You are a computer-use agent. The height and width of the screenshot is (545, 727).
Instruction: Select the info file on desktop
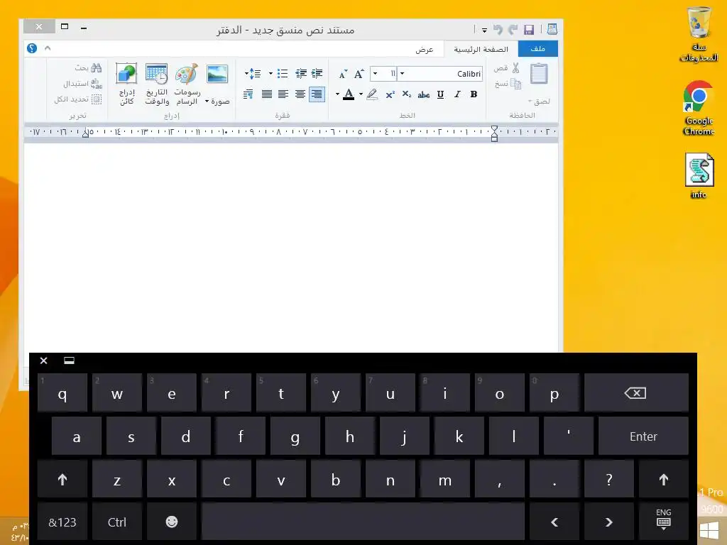(x=699, y=176)
